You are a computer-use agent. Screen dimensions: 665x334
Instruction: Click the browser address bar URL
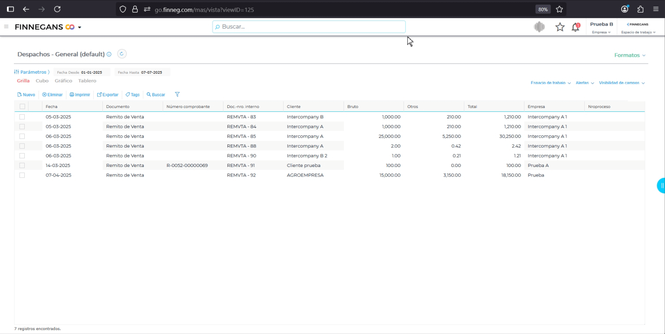(204, 9)
